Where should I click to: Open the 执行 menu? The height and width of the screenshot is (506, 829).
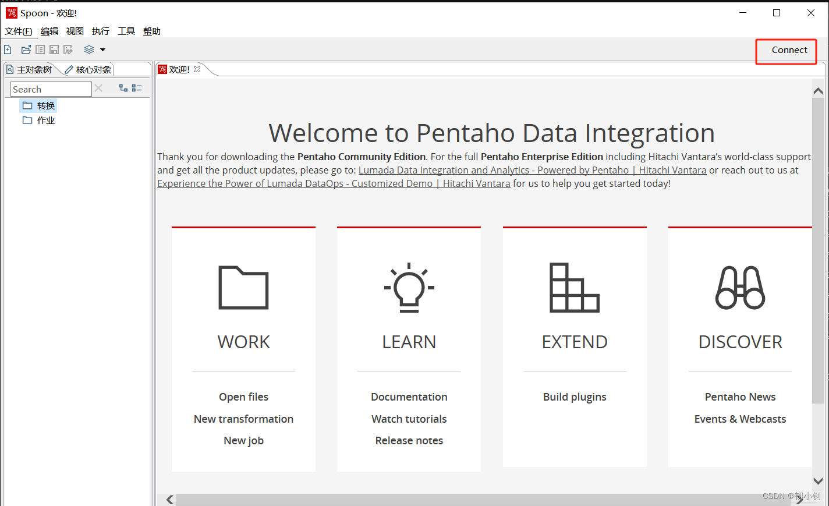click(x=101, y=31)
